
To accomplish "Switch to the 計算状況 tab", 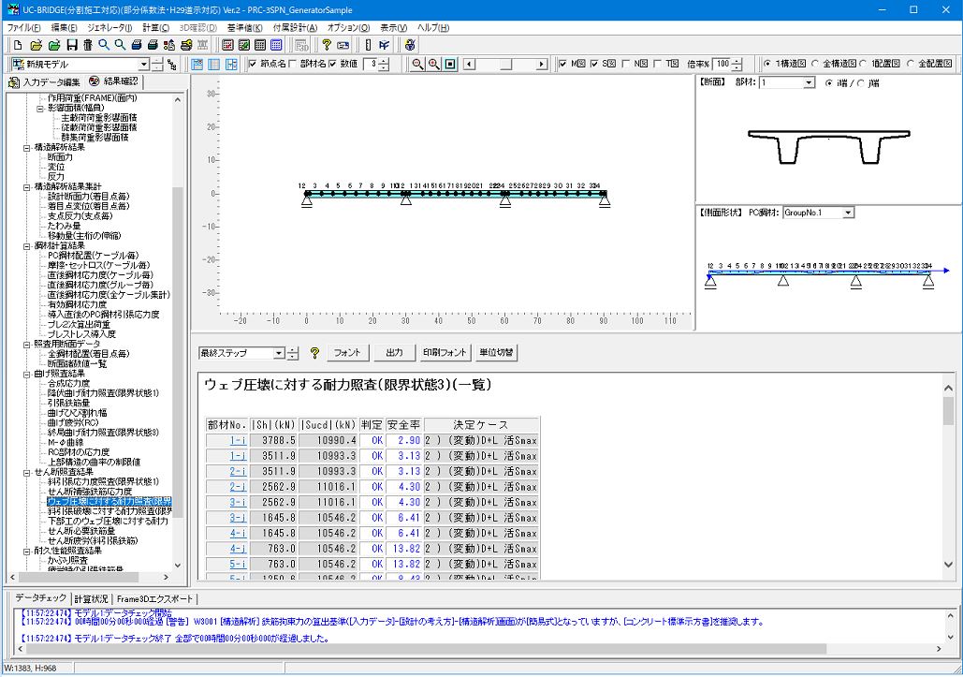I will 91,598.
